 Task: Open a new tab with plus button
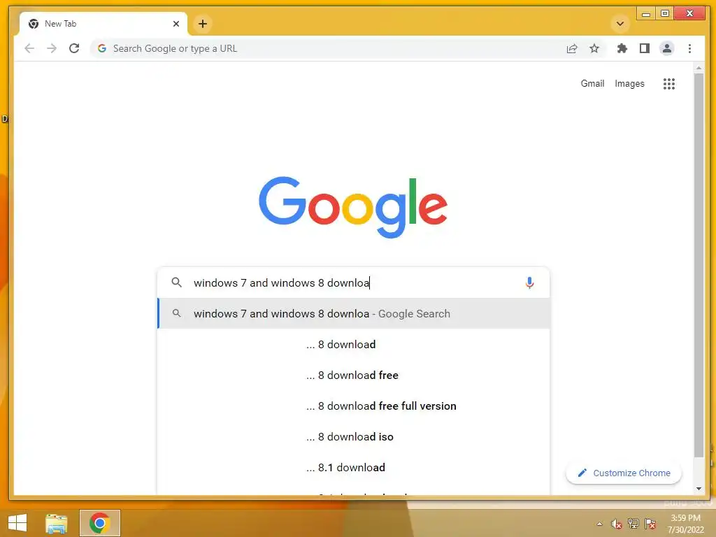203,24
